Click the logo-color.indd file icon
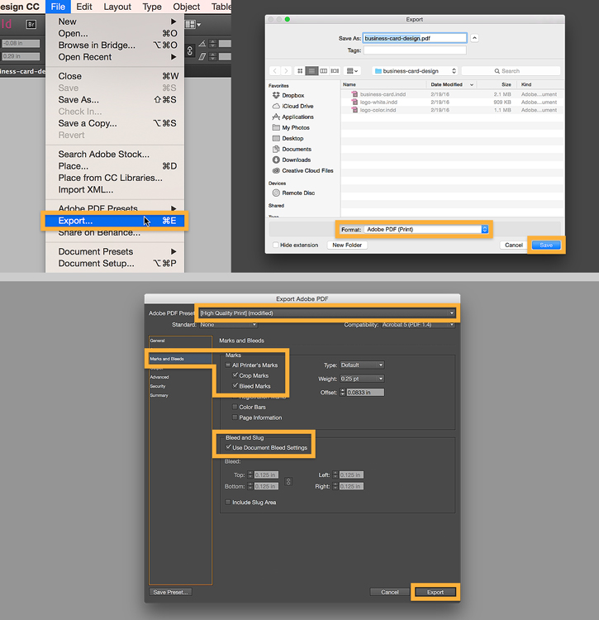 click(x=354, y=110)
